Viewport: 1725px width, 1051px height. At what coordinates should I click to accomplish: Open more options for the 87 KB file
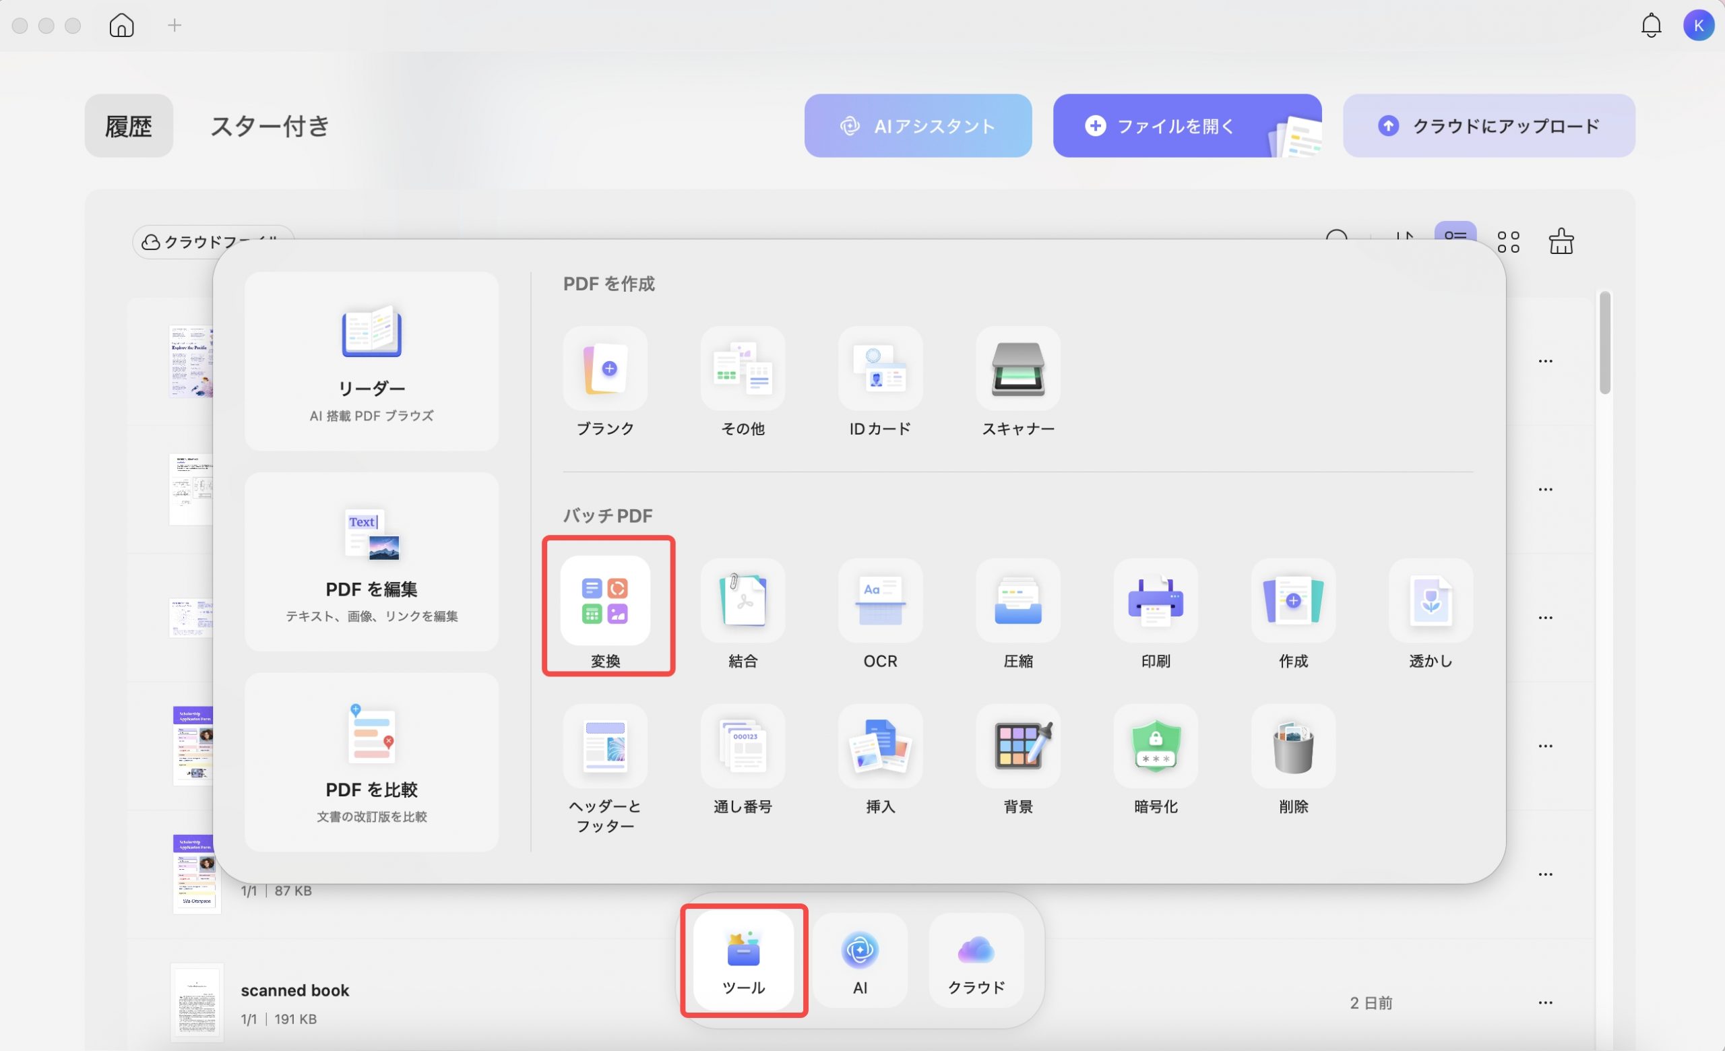[x=1545, y=874]
